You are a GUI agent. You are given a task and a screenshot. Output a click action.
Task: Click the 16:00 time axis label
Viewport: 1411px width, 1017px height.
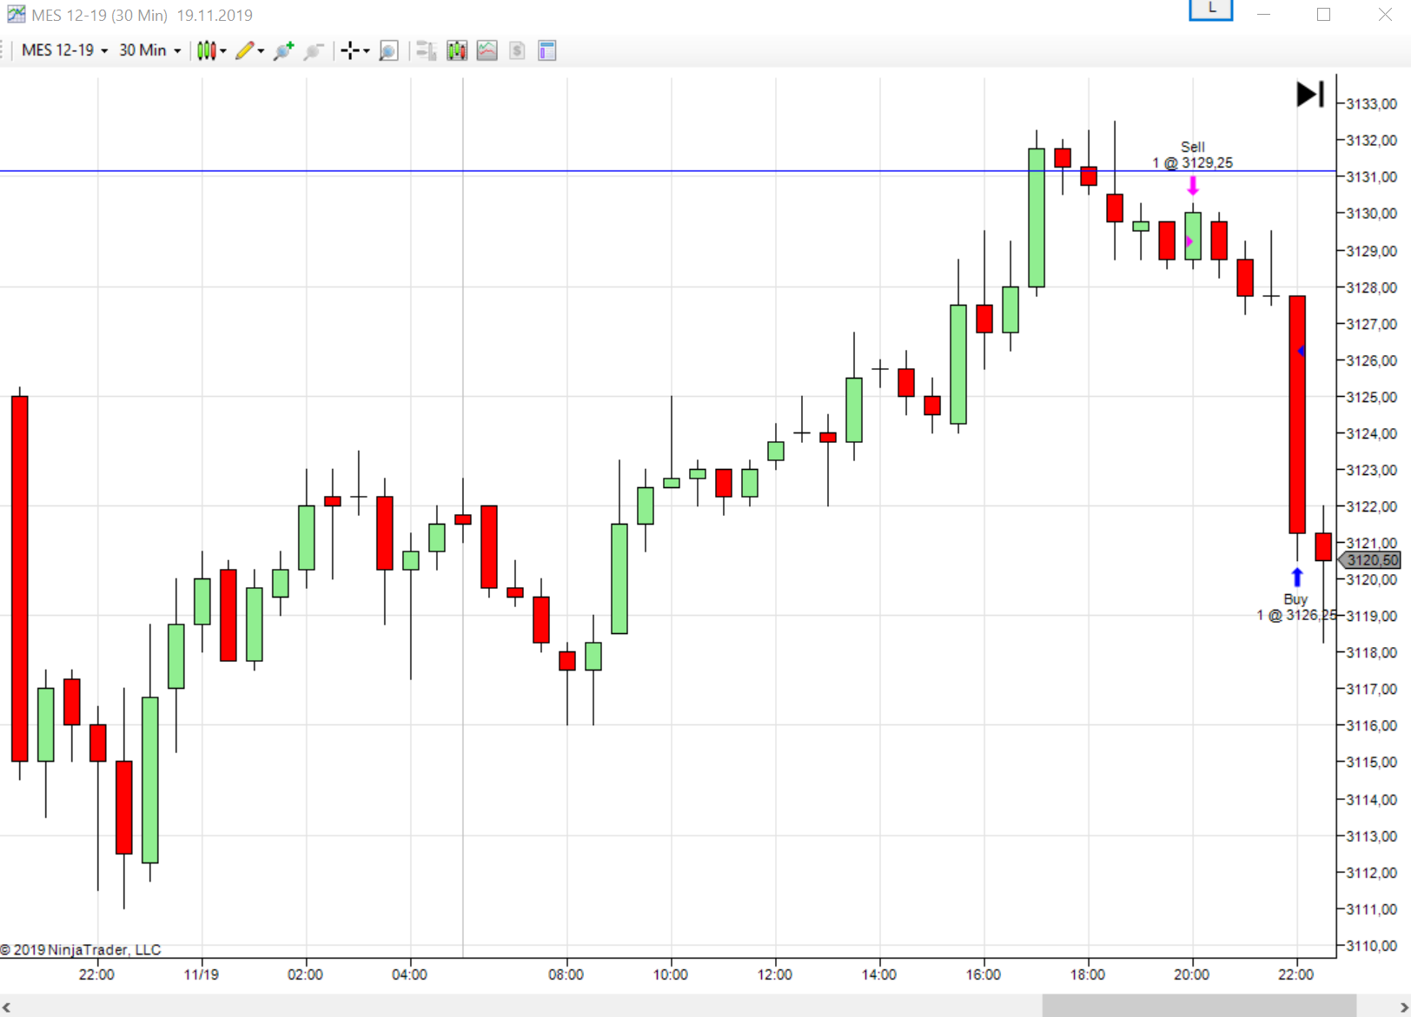pos(983,974)
